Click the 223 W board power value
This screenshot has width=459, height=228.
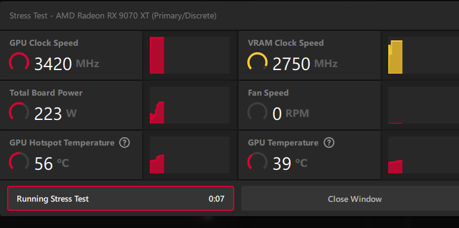click(55, 113)
